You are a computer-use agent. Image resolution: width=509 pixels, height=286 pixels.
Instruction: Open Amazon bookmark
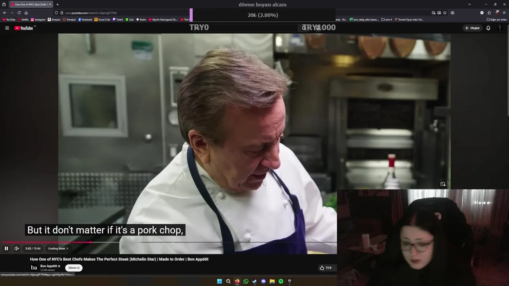click(54, 19)
